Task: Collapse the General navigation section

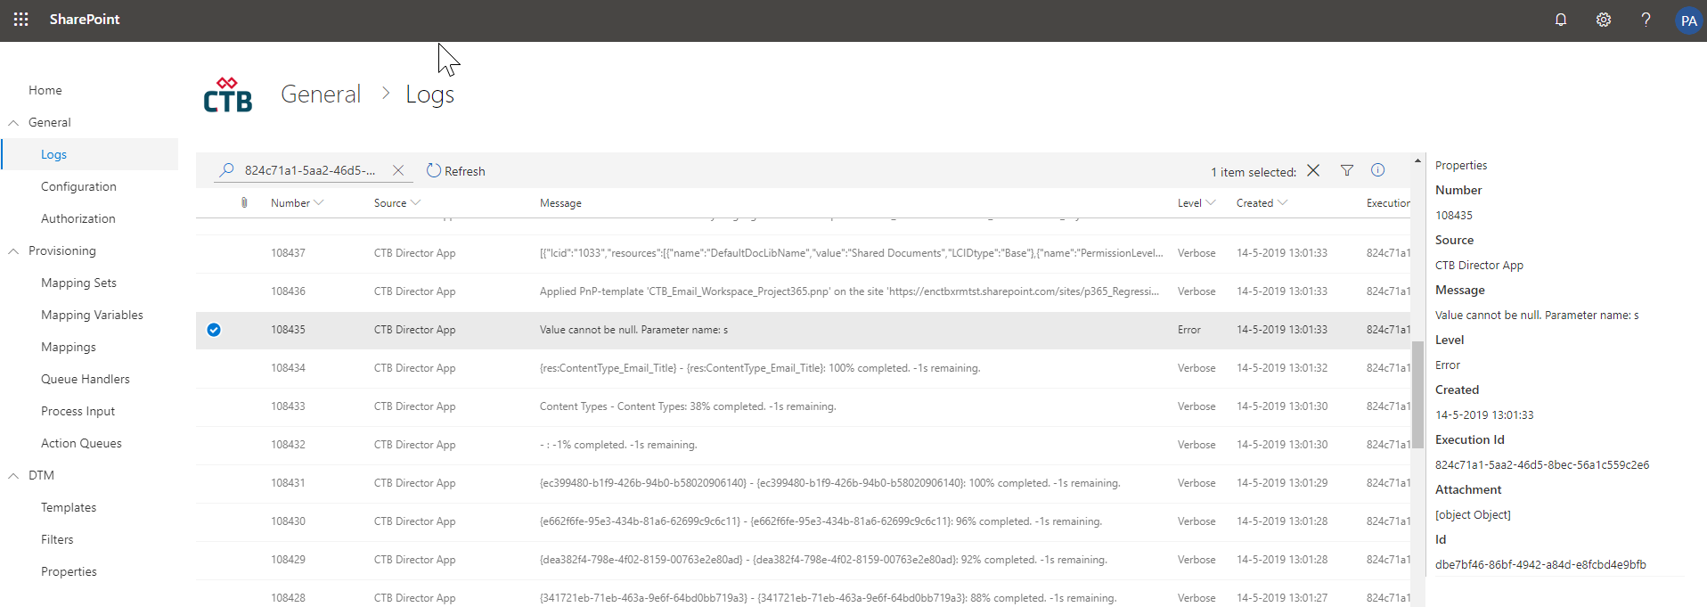Action: point(13,123)
